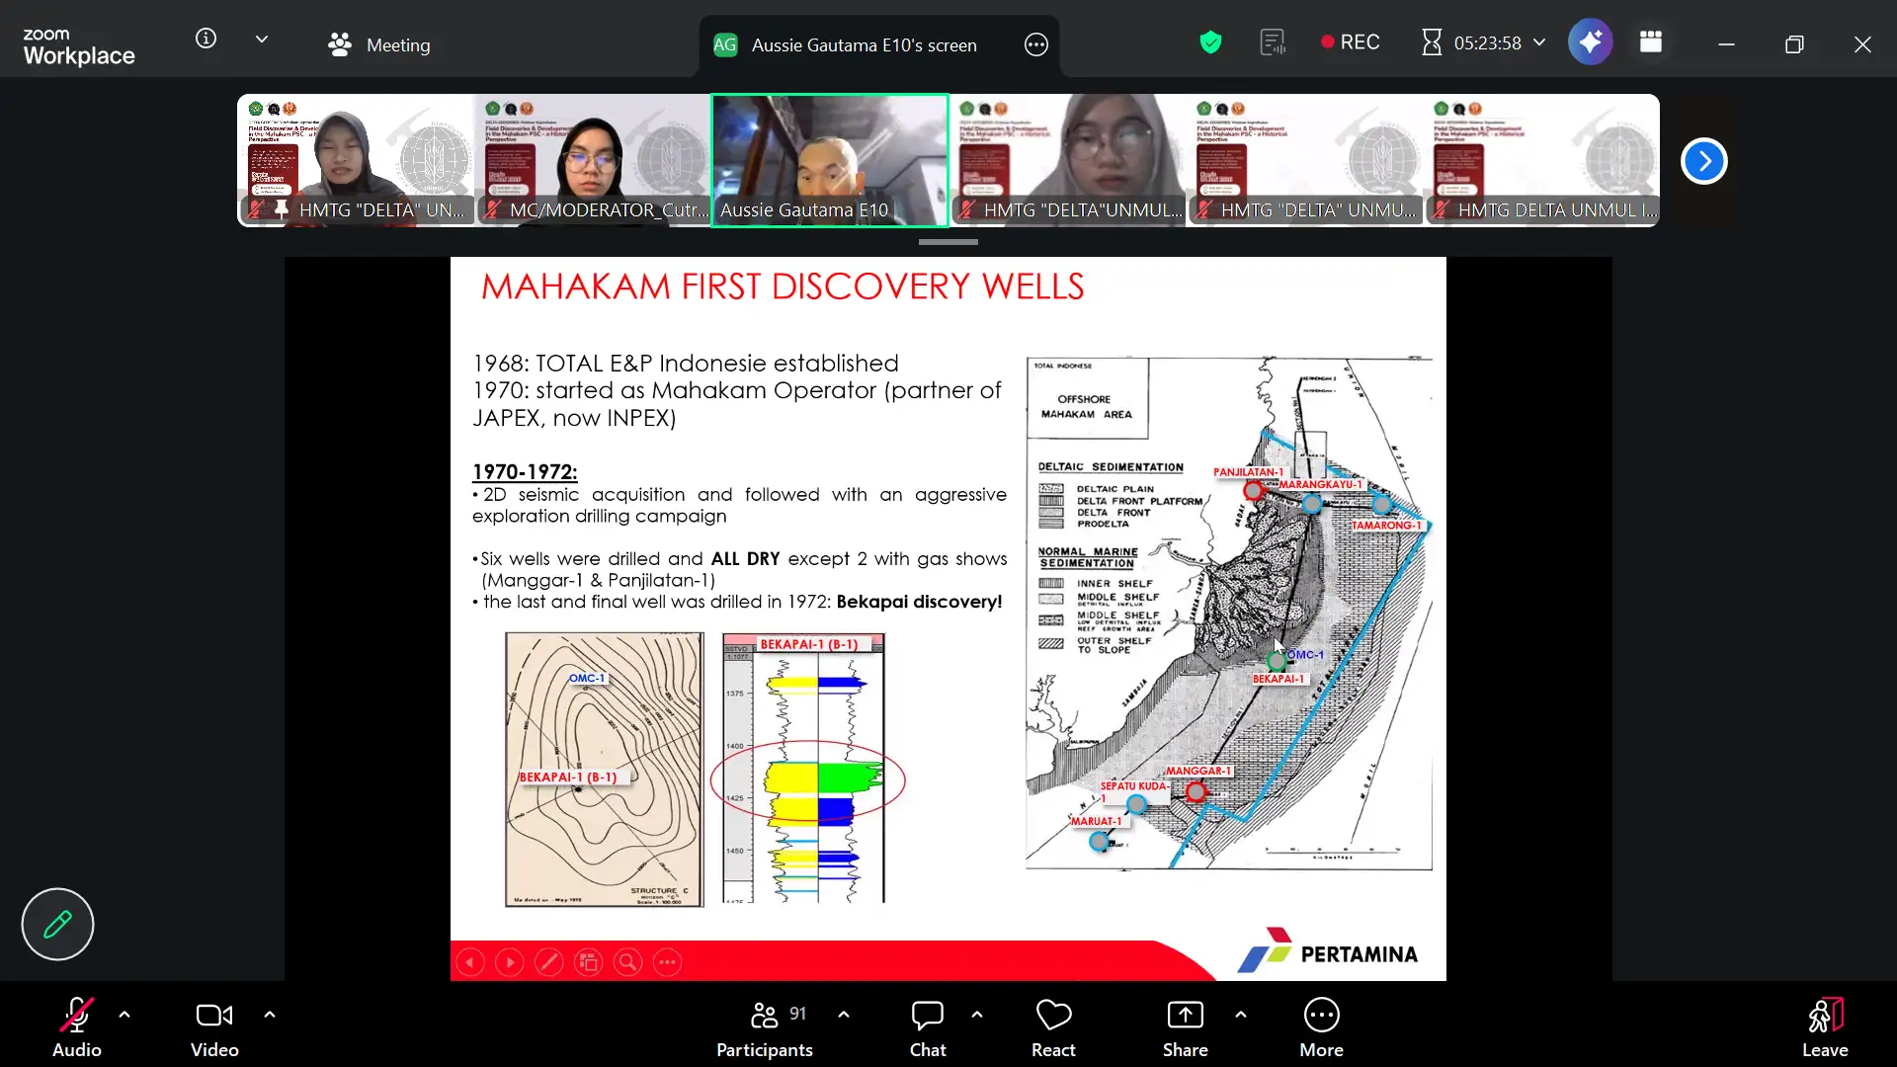This screenshot has width=1897, height=1067.
Task: Open the Chat panel
Action: 928,1027
